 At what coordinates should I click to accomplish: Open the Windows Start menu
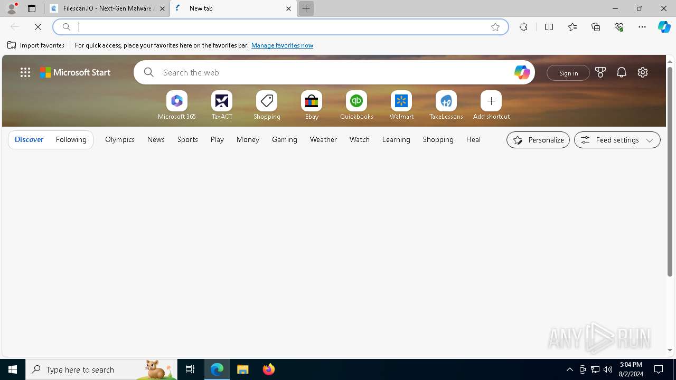pos(13,369)
